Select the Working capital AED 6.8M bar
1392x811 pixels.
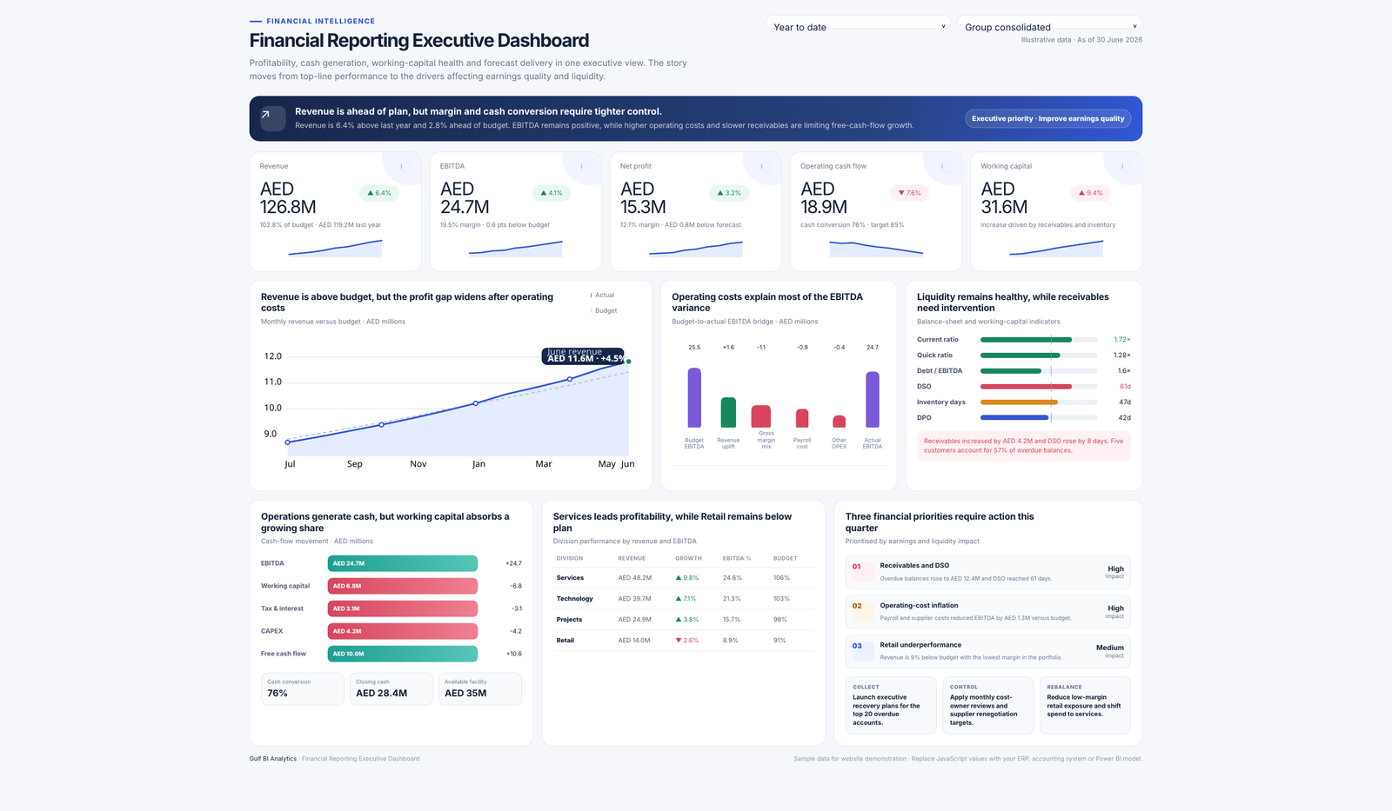click(403, 586)
